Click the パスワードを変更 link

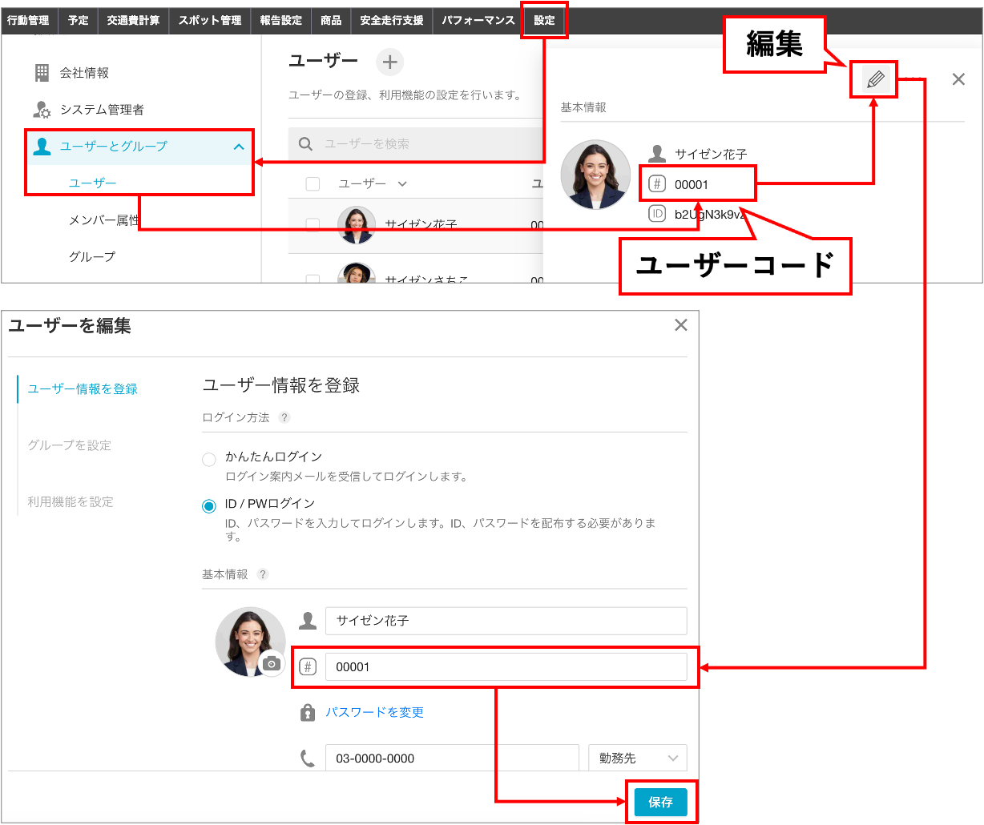[x=374, y=712]
